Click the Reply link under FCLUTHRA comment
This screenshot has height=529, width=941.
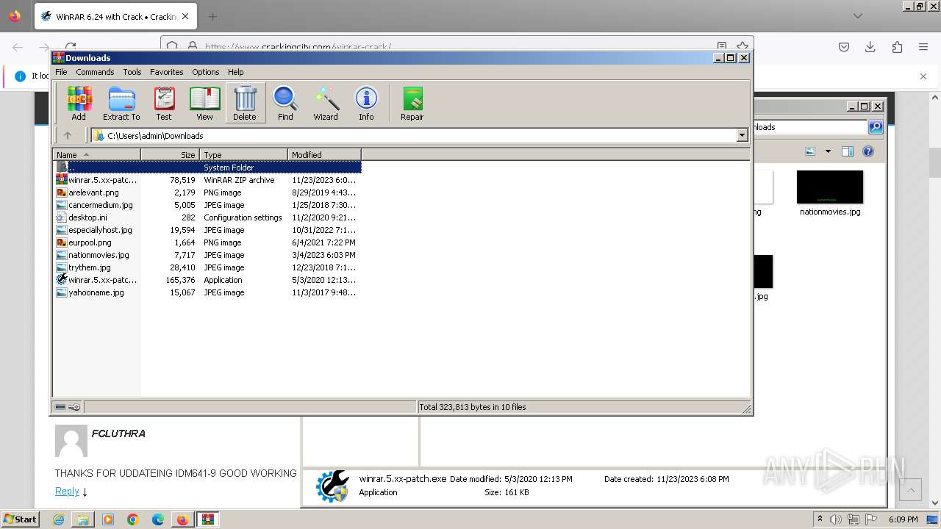pyautogui.click(x=67, y=492)
